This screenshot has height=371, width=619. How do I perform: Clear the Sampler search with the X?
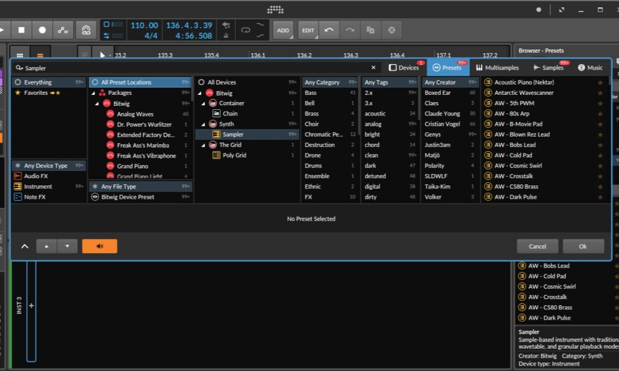[x=374, y=68]
